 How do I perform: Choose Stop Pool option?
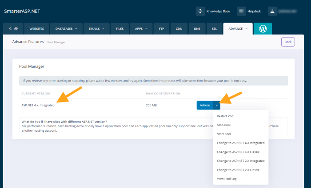(223, 125)
